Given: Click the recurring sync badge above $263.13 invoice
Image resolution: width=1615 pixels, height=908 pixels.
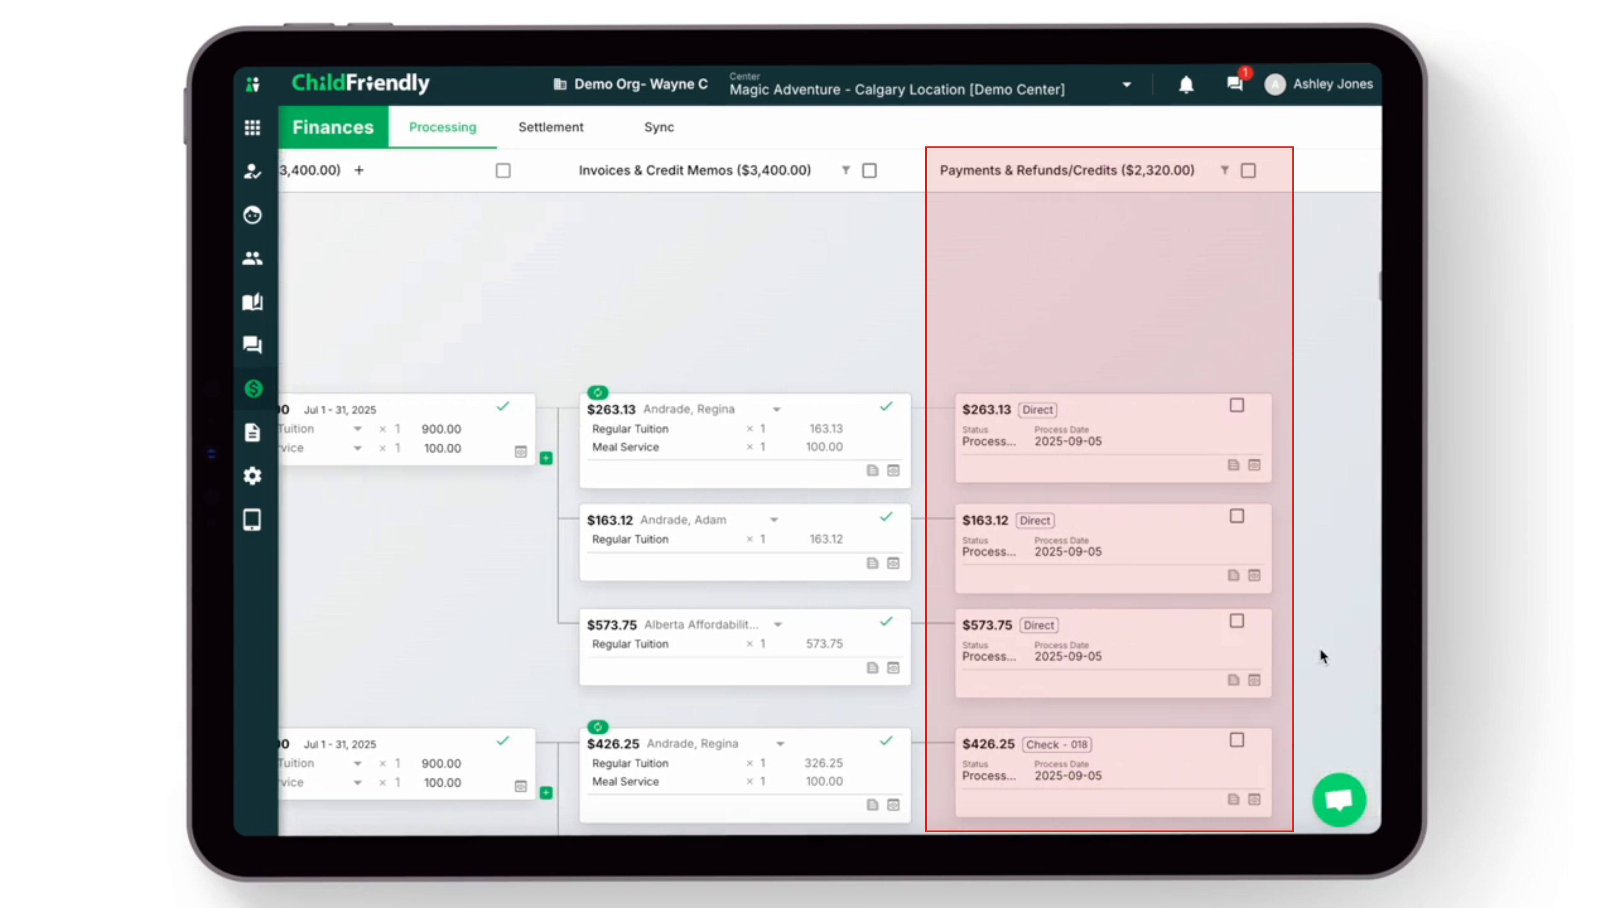Looking at the screenshot, I should [598, 392].
